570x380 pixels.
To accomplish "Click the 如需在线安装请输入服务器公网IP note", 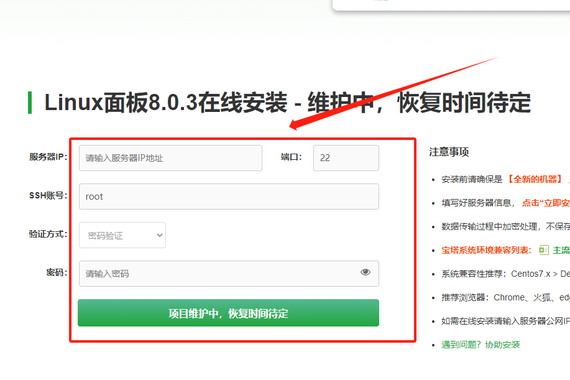I will (x=505, y=321).
